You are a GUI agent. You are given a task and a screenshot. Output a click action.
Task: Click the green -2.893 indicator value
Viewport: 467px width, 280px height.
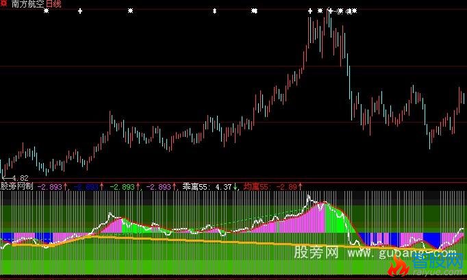click(123, 187)
